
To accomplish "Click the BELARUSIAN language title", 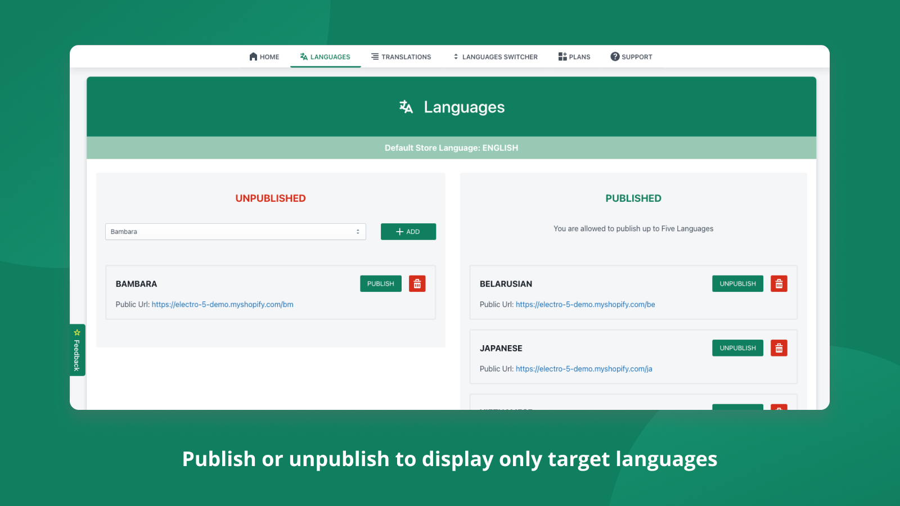I will [x=506, y=284].
